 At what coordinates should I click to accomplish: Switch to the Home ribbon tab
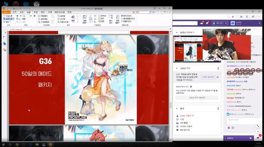[x=14, y=12]
